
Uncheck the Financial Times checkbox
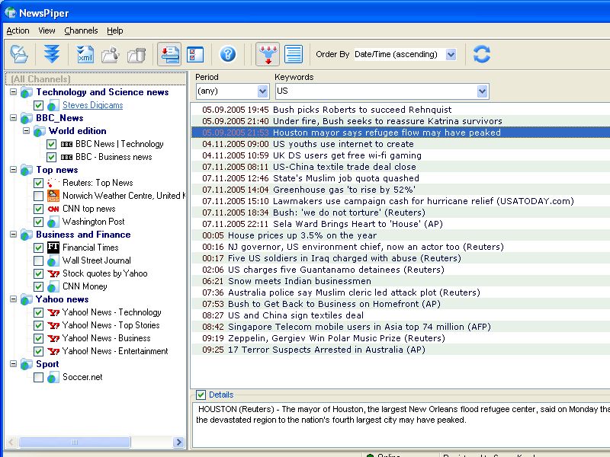coord(38,248)
